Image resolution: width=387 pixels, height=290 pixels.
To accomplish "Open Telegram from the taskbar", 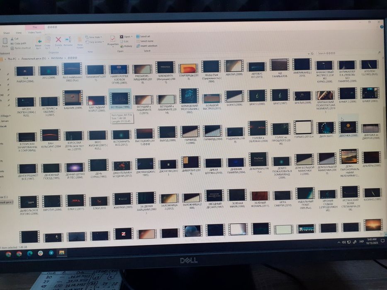I will coord(51,253).
